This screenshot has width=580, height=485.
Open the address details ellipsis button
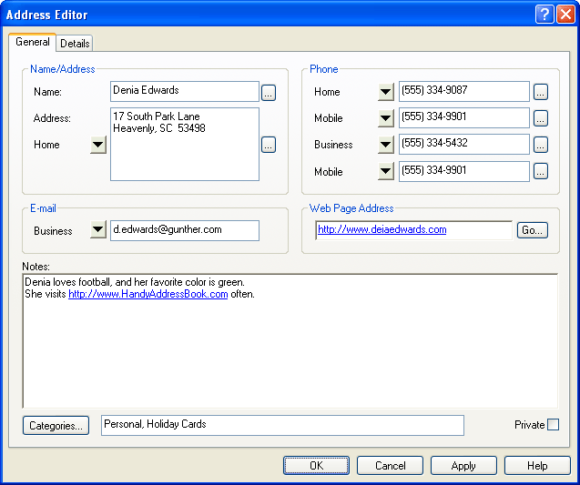tap(269, 145)
